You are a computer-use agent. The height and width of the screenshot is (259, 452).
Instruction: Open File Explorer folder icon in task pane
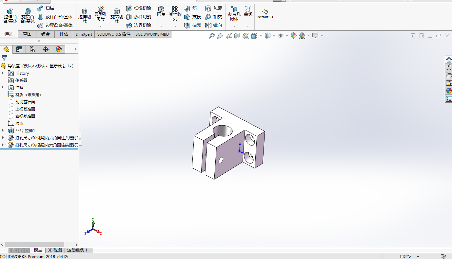coord(449,75)
